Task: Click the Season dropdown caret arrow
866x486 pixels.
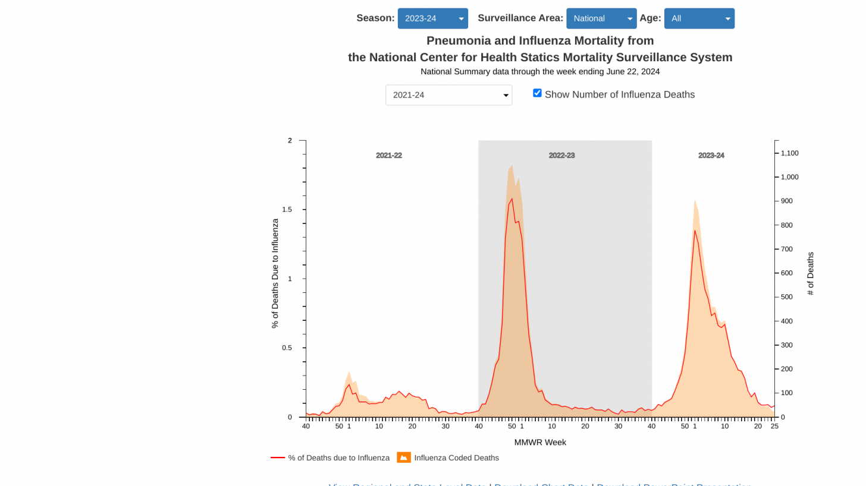Action: (x=461, y=19)
